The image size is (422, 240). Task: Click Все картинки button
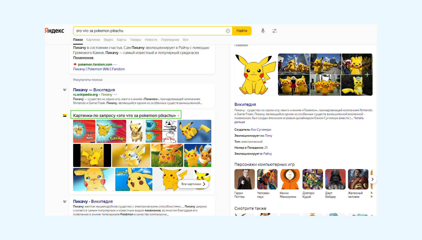[x=193, y=184]
